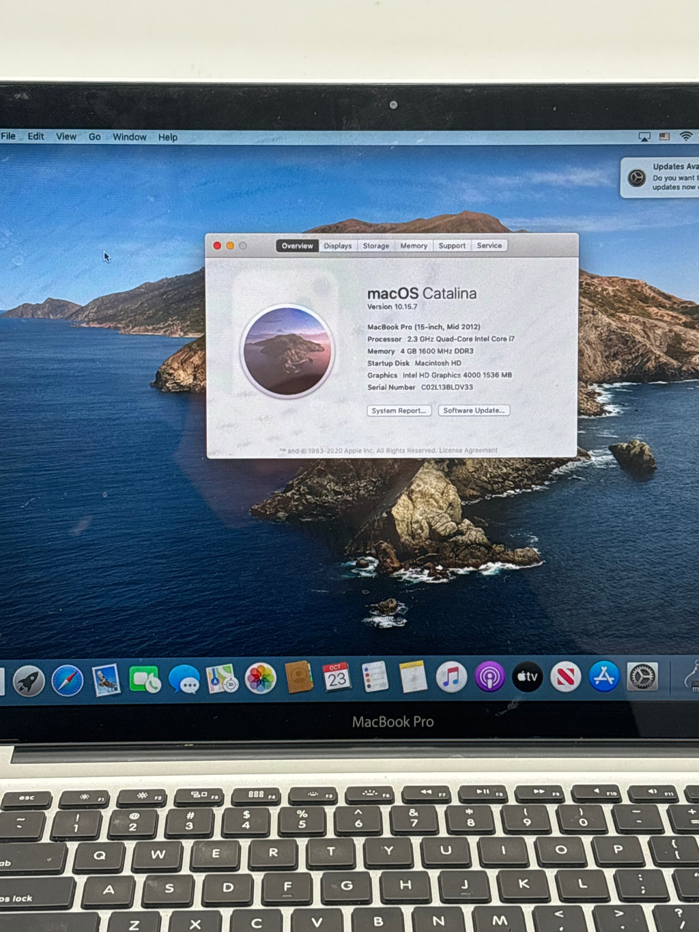The height and width of the screenshot is (932, 699).
Task: Click the Macintosh HD startup disk text
Action: click(438, 363)
